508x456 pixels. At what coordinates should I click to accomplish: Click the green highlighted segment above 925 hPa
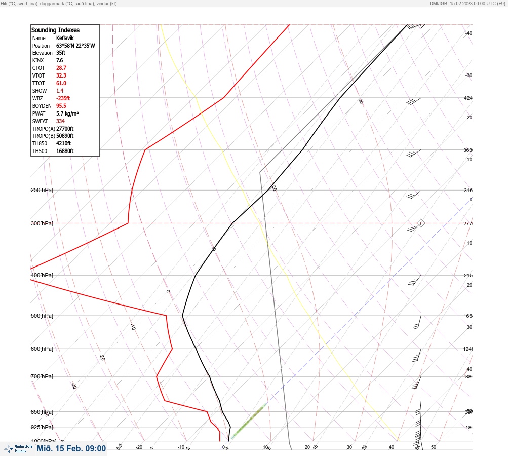point(249,422)
